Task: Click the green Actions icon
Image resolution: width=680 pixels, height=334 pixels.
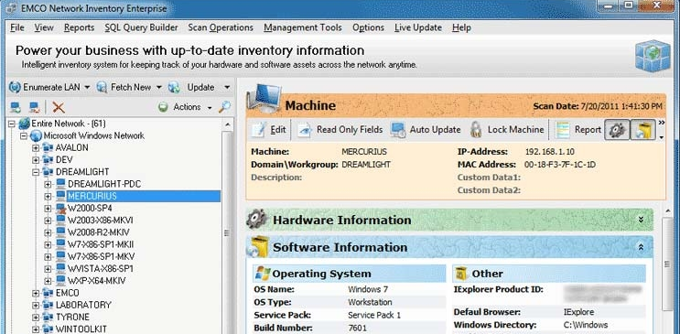Action: [x=163, y=107]
